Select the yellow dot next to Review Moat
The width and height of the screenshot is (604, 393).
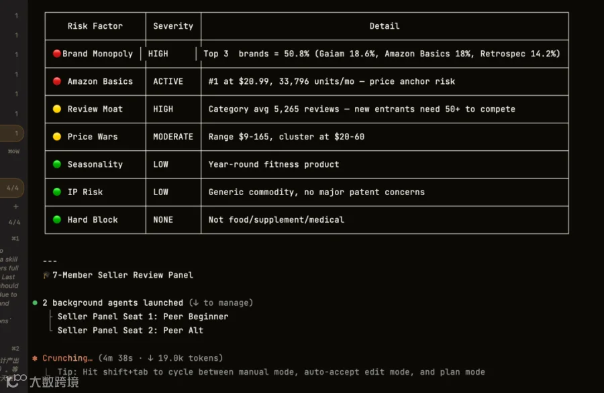point(56,109)
